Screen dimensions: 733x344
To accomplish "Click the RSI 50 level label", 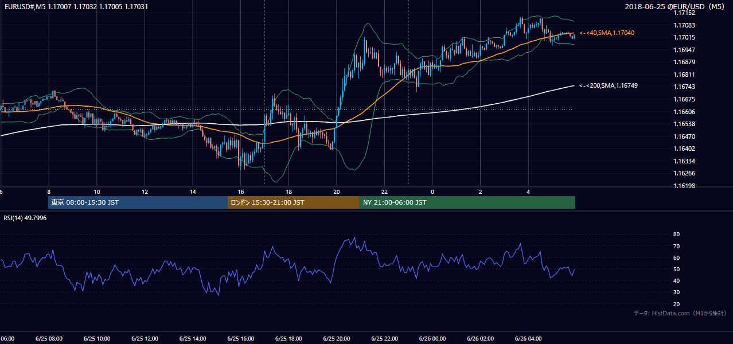I will (676, 269).
